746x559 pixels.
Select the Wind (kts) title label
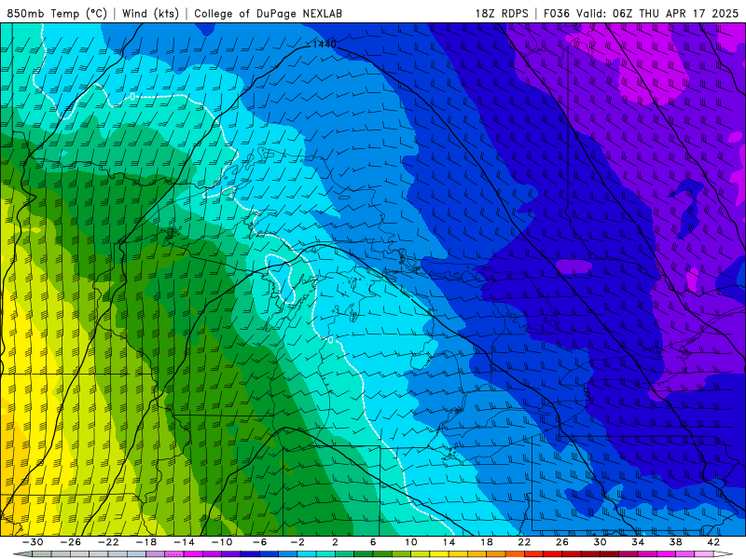(150, 13)
